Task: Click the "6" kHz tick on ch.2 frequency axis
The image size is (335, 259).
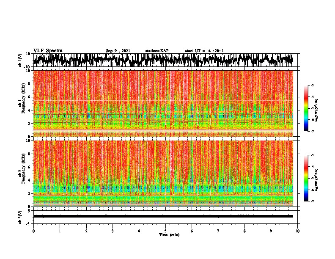Action: pos(30,167)
